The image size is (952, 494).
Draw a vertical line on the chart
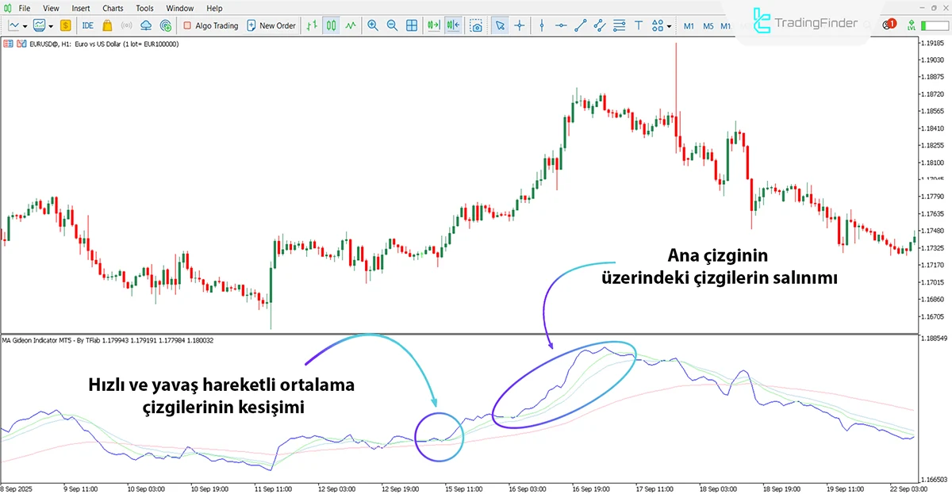pyautogui.click(x=541, y=25)
